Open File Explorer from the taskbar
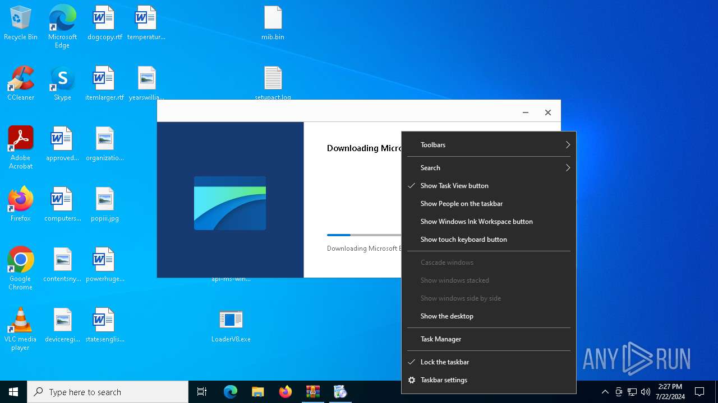This screenshot has width=718, height=403. (x=257, y=392)
